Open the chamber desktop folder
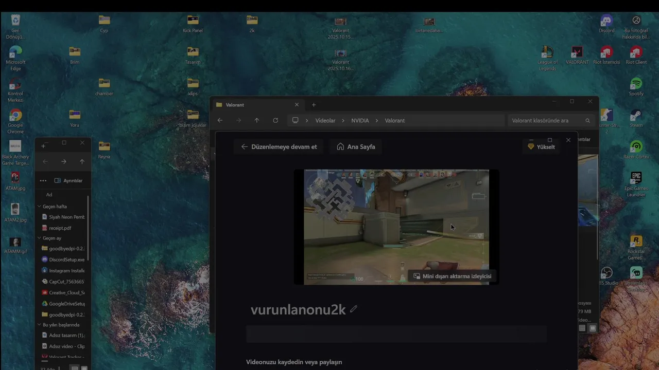The image size is (659, 370). [104, 86]
